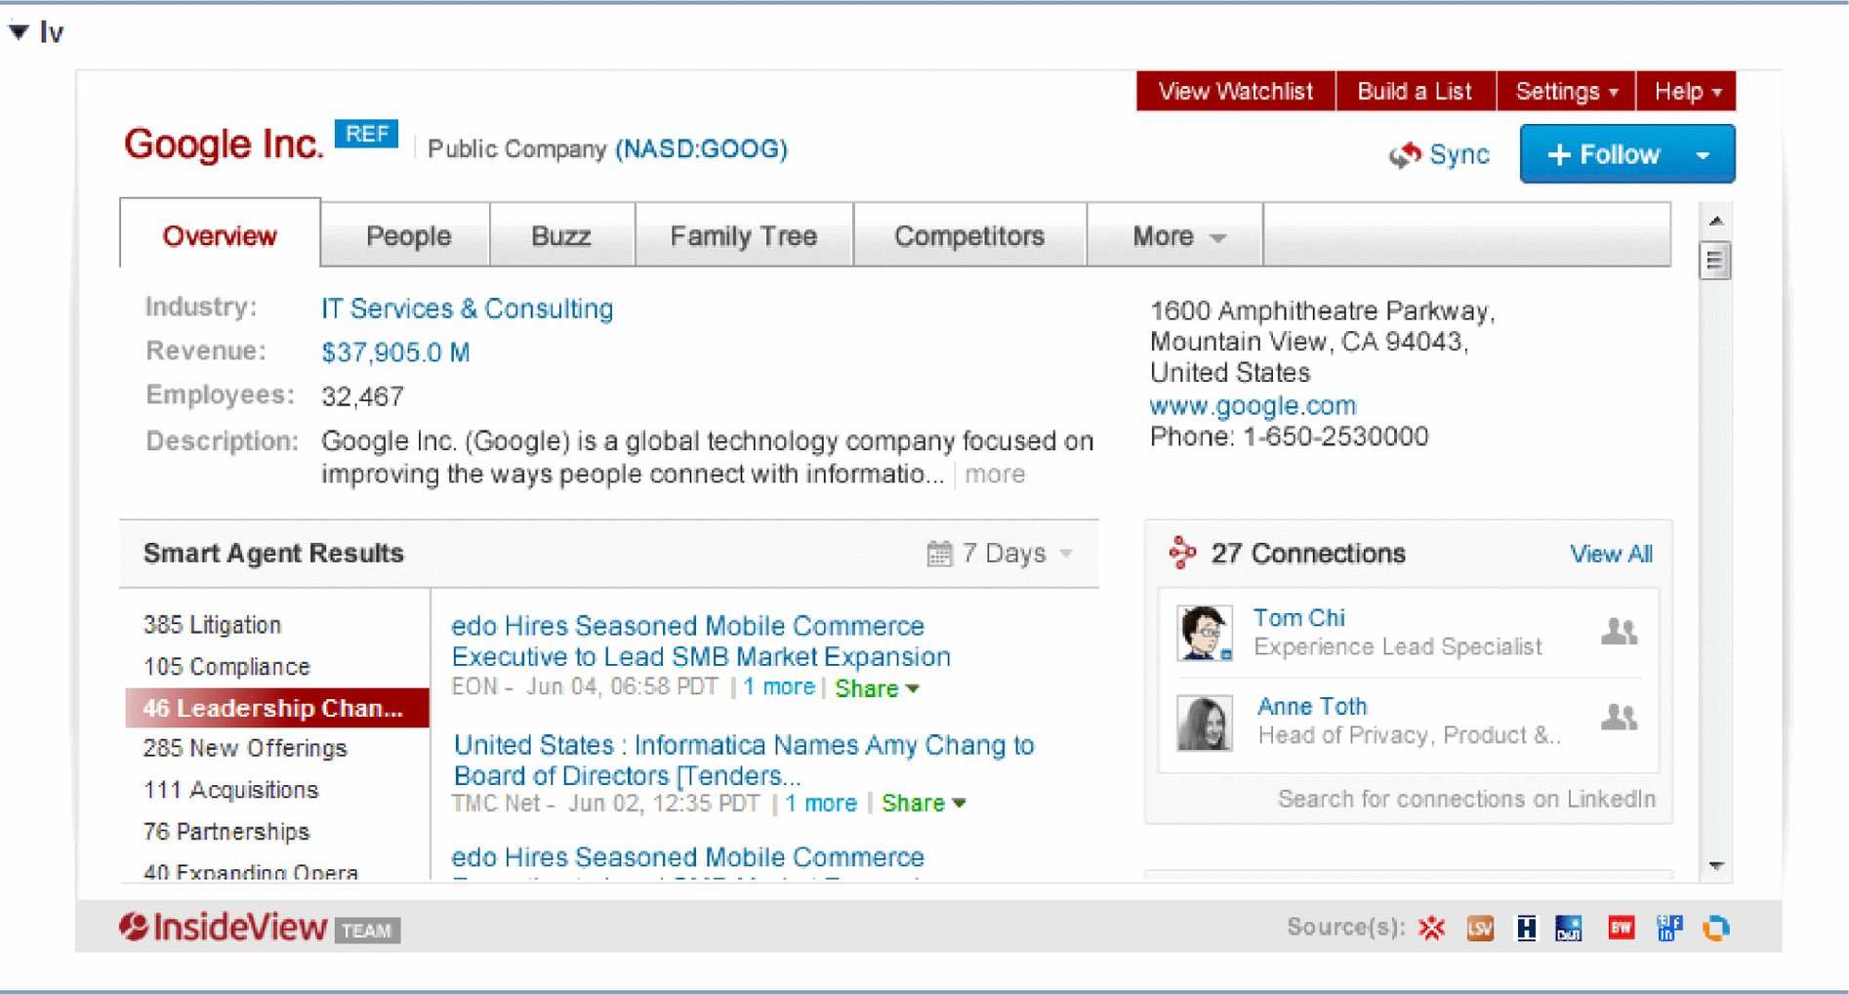Open Anne Toth's profile photo

(x=1204, y=723)
